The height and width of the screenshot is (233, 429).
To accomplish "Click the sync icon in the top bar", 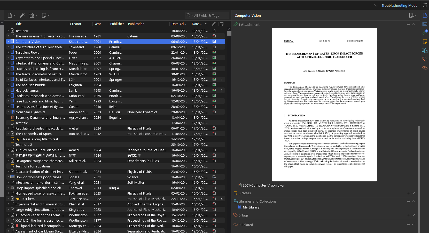I will click(x=425, y=5).
